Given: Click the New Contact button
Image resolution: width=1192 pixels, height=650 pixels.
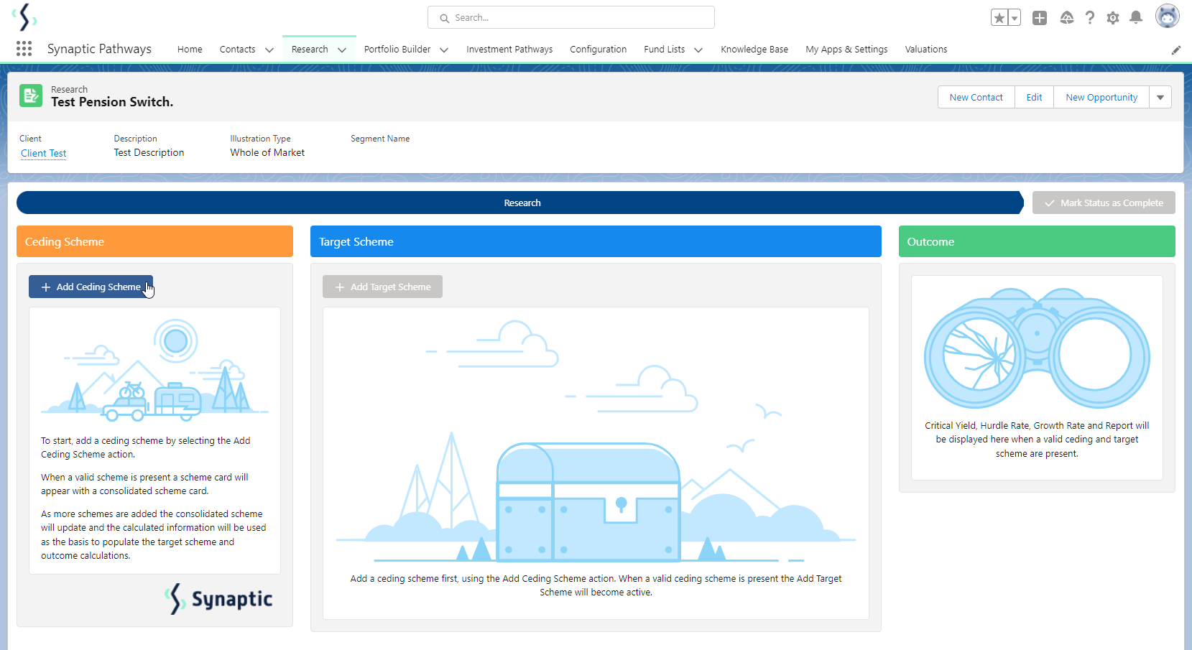Looking at the screenshot, I should coord(976,98).
